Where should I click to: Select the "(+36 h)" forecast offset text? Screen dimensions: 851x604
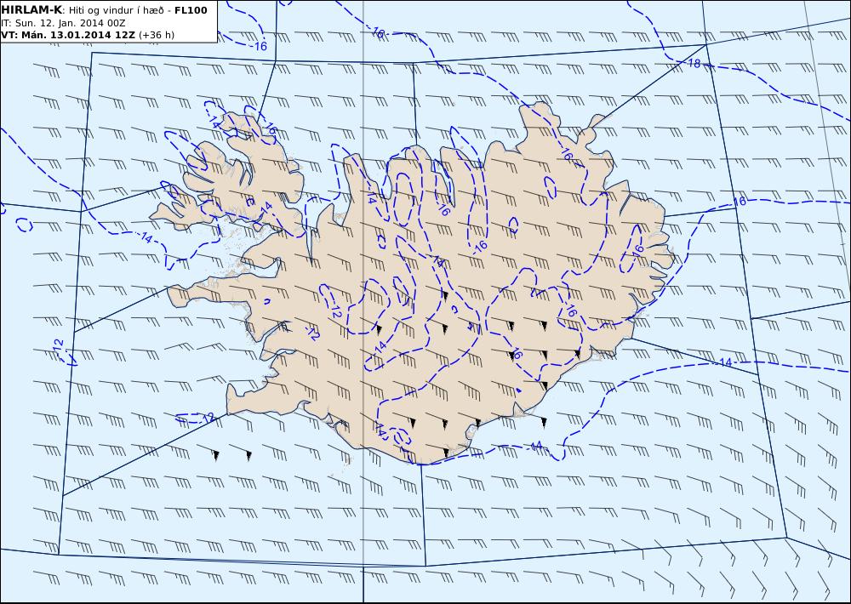(157, 35)
